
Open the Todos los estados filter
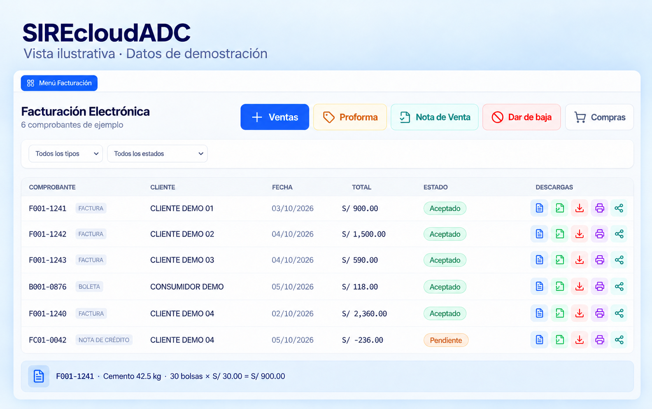point(157,154)
